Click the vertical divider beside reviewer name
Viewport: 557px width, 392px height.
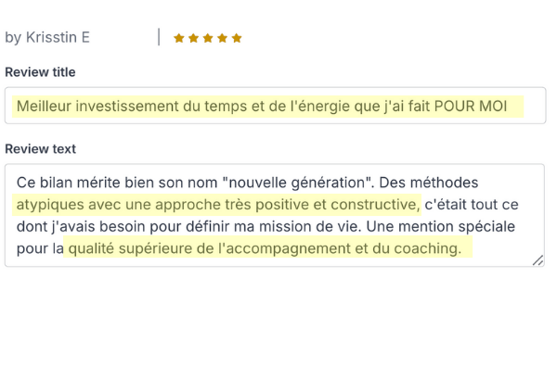coord(159,37)
